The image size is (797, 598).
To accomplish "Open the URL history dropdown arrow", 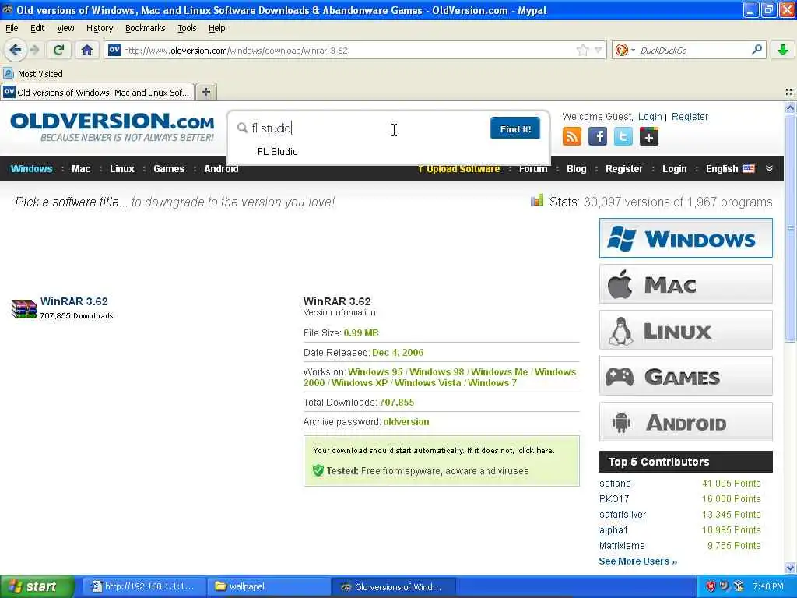I will 599,50.
